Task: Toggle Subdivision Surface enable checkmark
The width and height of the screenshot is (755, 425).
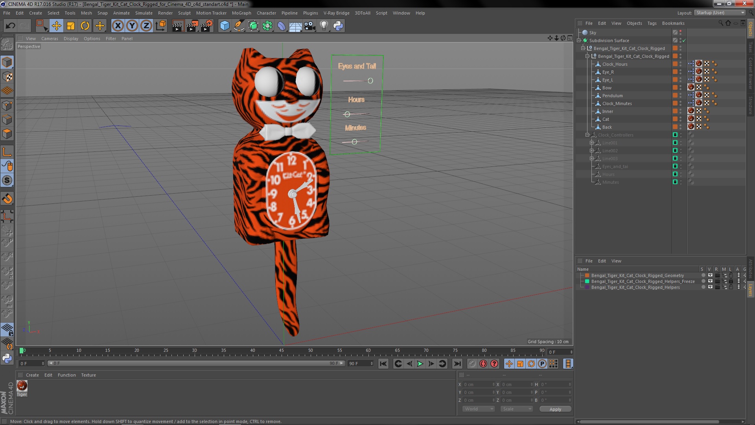Action: pyautogui.click(x=684, y=41)
